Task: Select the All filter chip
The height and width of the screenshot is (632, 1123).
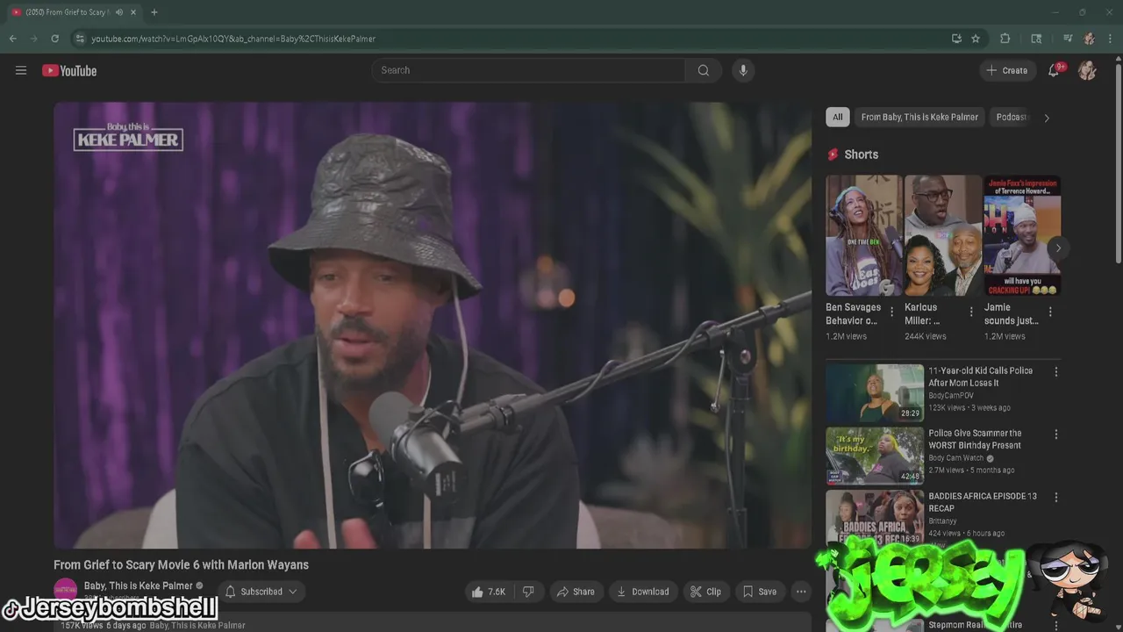Action: click(838, 117)
